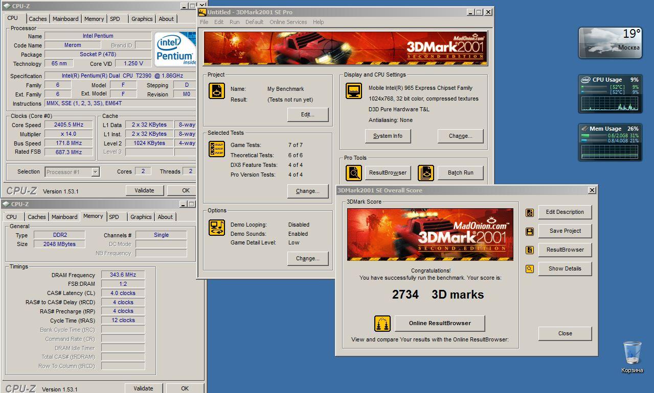Image resolution: width=654 pixels, height=393 pixels.
Task: Click the CPU Usage gadget
Action: tap(610, 94)
